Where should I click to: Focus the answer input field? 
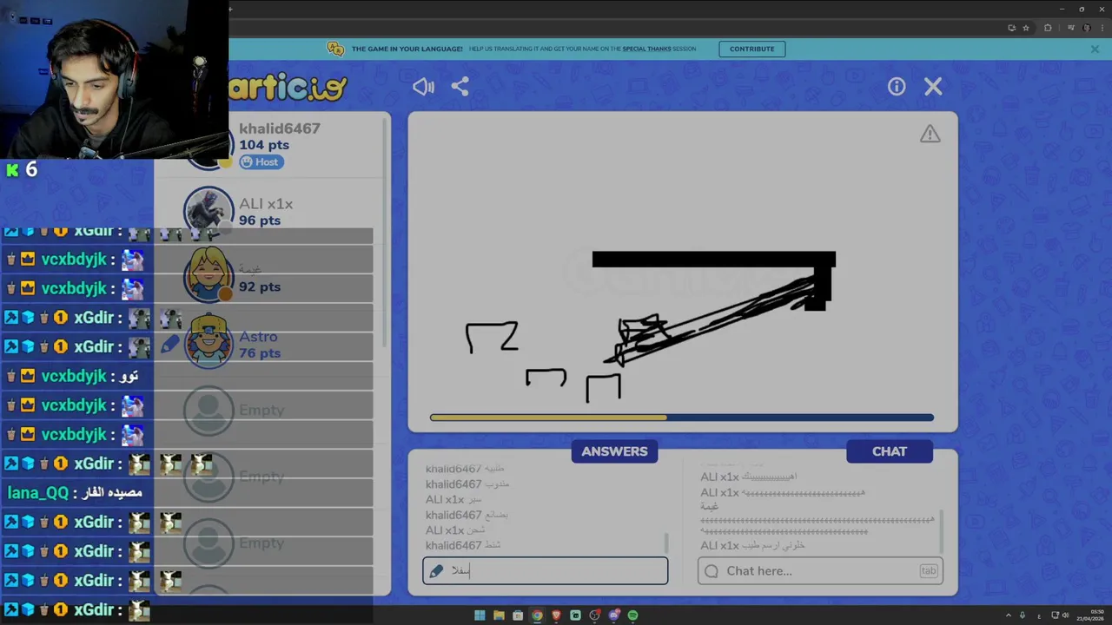coord(546,570)
